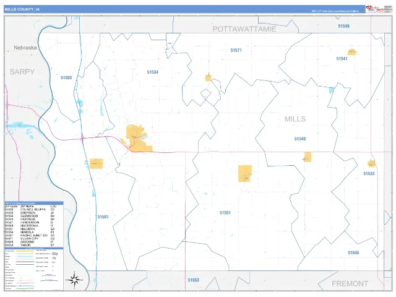Click ZIP code label 51533 on map
The image size is (396, 297).
pyautogui.click(x=369, y=173)
